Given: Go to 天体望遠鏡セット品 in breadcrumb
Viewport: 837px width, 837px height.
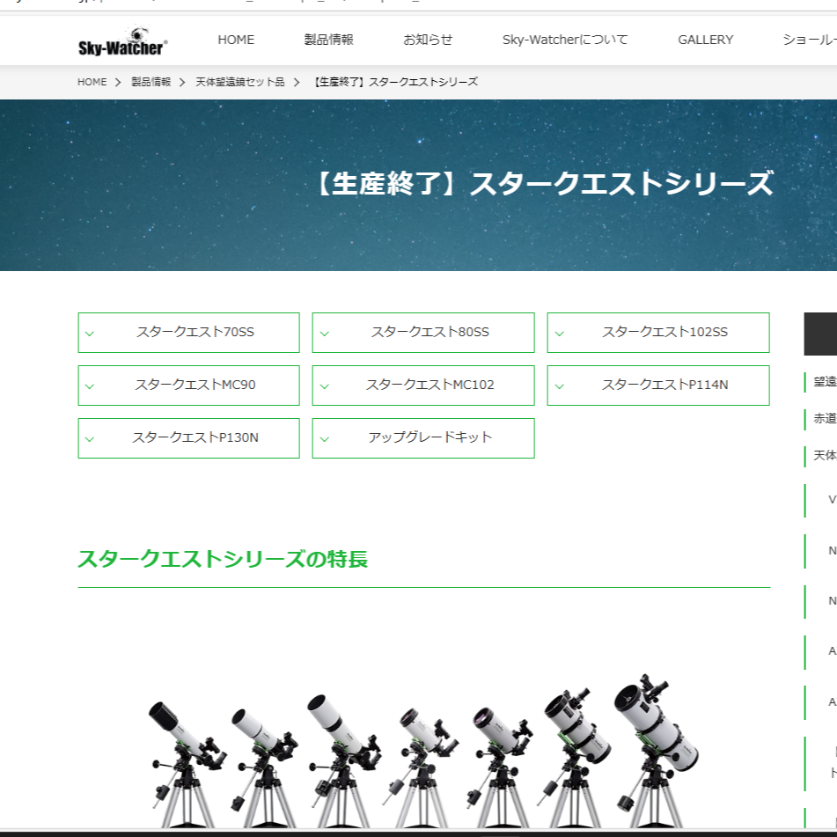Looking at the screenshot, I should (x=239, y=82).
